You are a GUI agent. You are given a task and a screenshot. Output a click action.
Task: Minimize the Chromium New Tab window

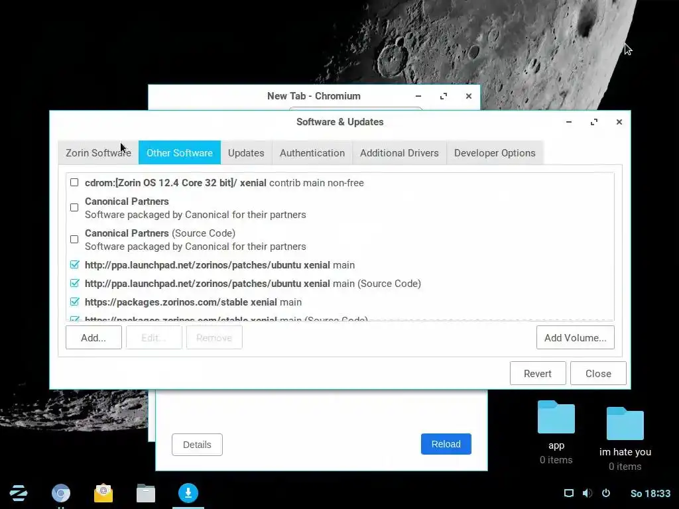[x=418, y=96]
